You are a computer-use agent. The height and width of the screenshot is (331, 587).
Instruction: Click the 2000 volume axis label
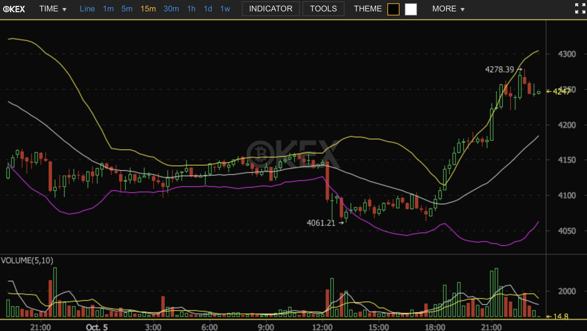pyautogui.click(x=567, y=291)
